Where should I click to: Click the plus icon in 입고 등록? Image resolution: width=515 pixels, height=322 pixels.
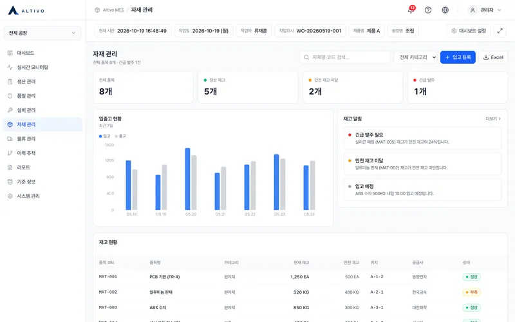coord(447,57)
